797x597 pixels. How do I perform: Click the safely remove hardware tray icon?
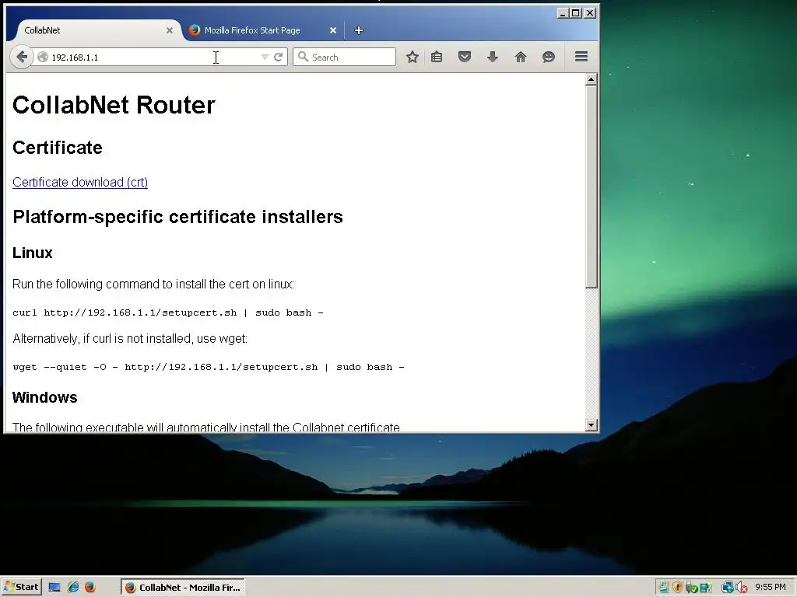pyautogui.click(x=691, y=588)
